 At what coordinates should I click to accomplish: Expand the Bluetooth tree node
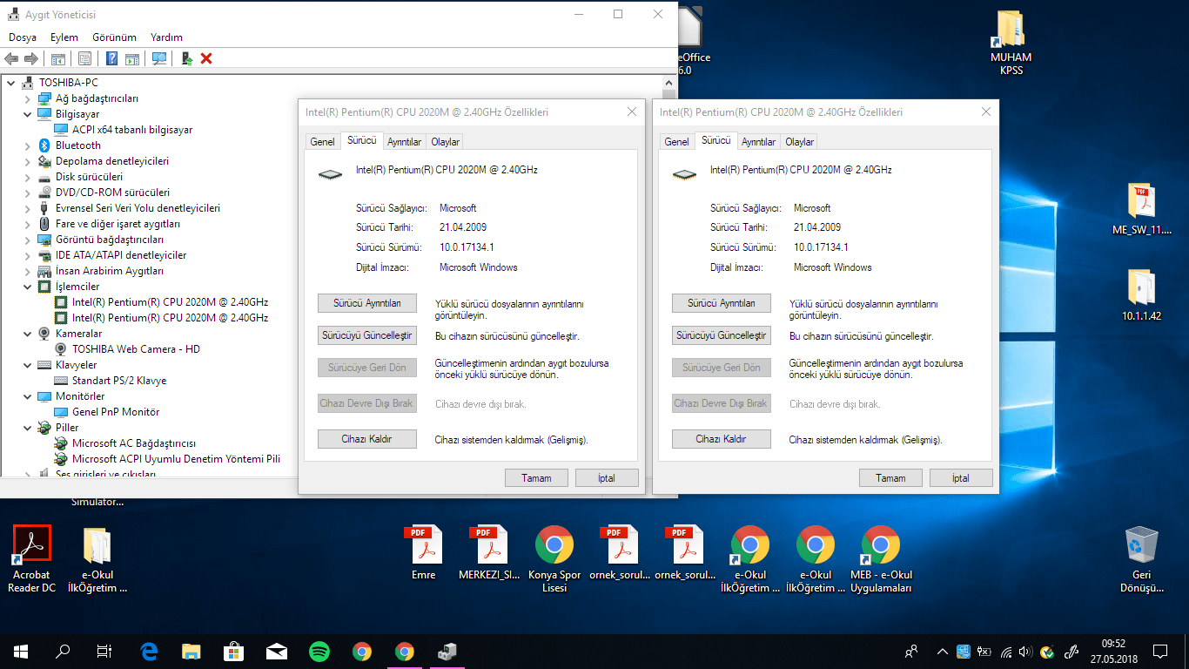(x=27, y=145)
